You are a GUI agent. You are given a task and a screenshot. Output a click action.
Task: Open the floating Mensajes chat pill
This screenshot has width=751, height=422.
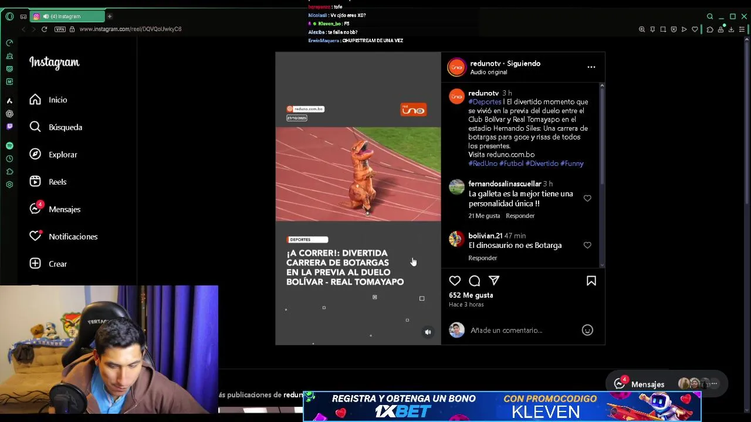(666, 384)
